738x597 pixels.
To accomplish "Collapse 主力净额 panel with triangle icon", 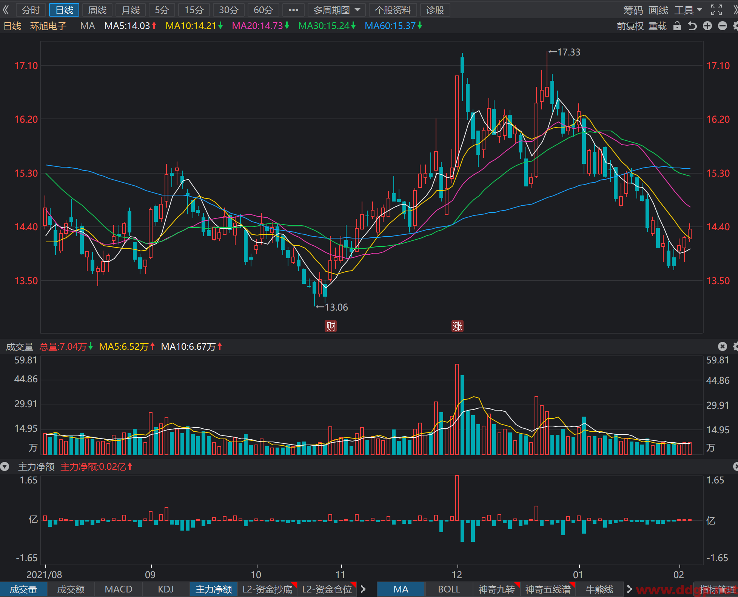I will pos(5,467).
